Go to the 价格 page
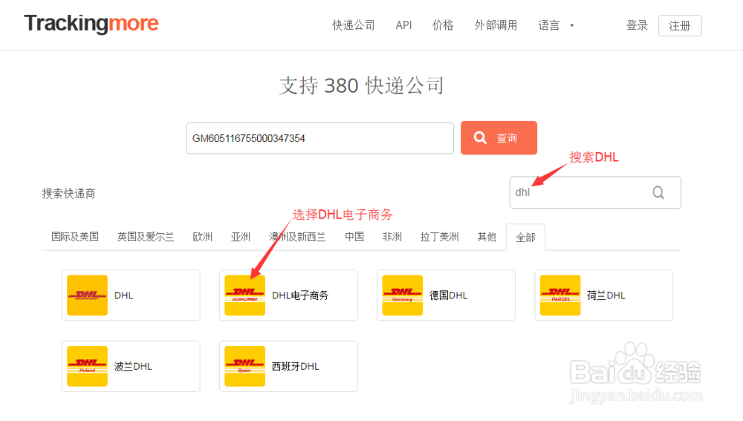 (443, 25)
